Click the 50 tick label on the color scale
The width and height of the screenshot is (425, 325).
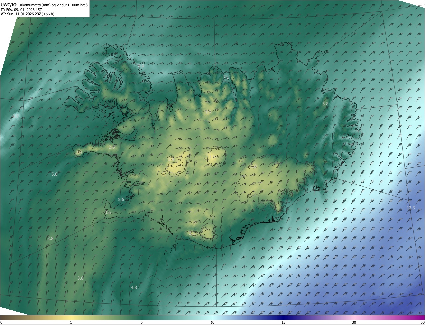pos(422,322)
